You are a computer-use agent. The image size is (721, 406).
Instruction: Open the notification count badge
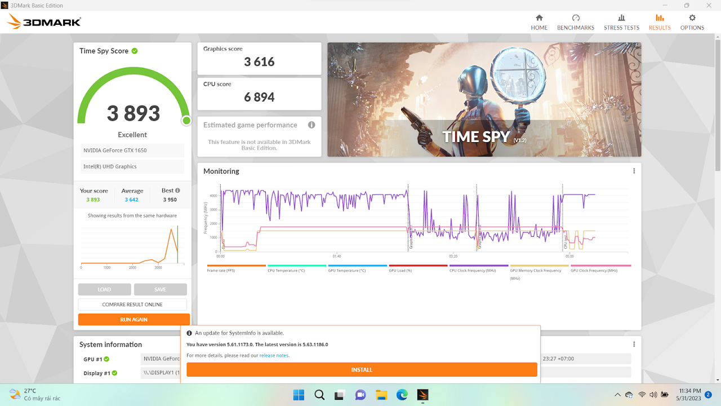coord(708,395)
